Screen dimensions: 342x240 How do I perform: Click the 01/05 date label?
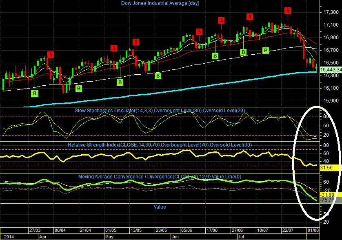point(111,230)
